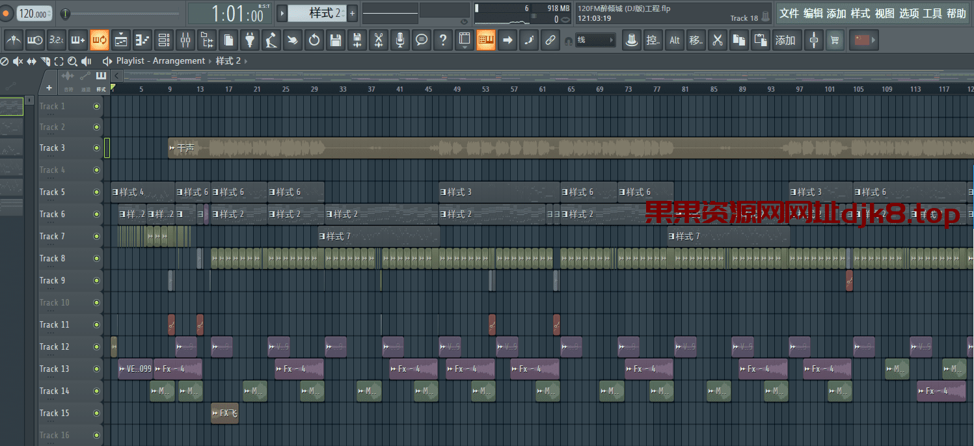Viewport: 974px width, 446px height.
Task: Open the mixer from the toolbar
Action: pos(185,40)
